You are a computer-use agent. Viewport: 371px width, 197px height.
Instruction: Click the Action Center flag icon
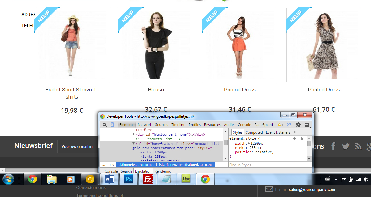coord(343,179)
